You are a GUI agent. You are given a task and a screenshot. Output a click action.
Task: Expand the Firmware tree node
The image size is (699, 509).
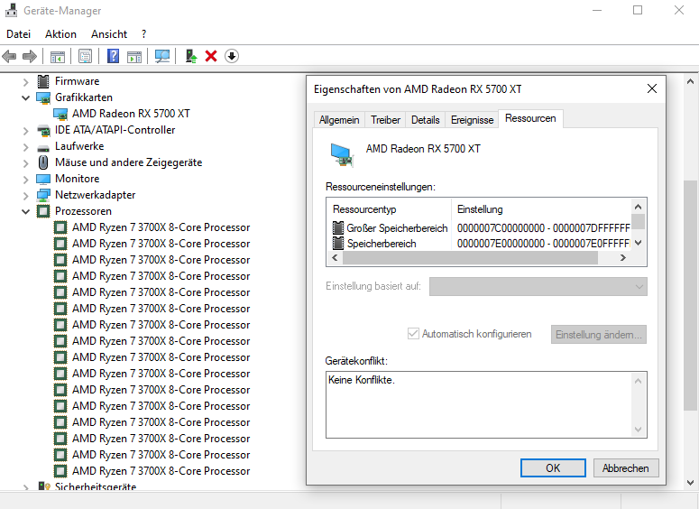26,82
